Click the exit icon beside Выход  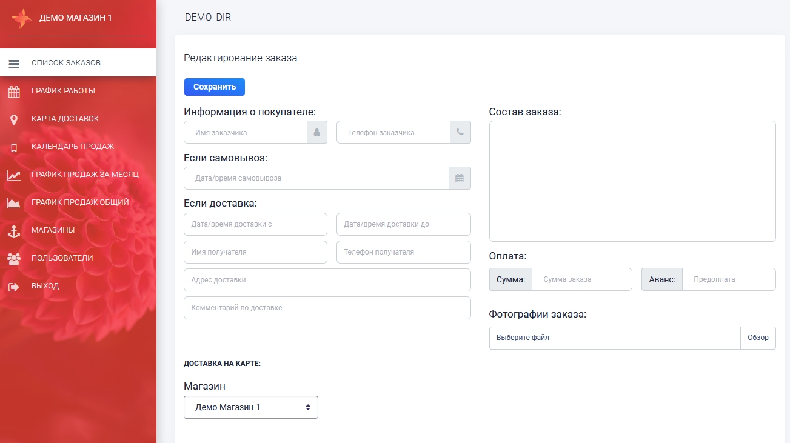point(14,287)
